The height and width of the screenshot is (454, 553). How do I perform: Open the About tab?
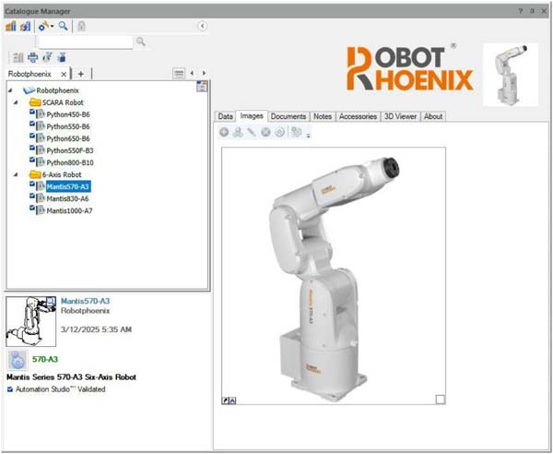click(x=433, y=116)
